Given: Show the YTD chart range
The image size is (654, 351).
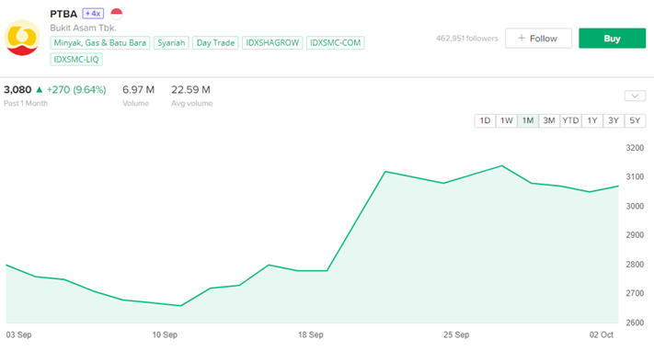Looking at the screenshot, I should [570, 121].
